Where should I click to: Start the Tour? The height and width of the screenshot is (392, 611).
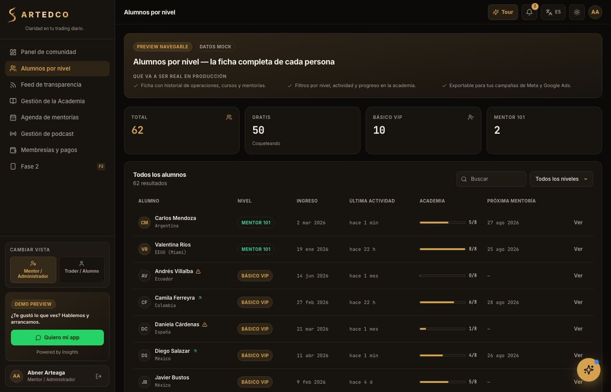[503, 12]
